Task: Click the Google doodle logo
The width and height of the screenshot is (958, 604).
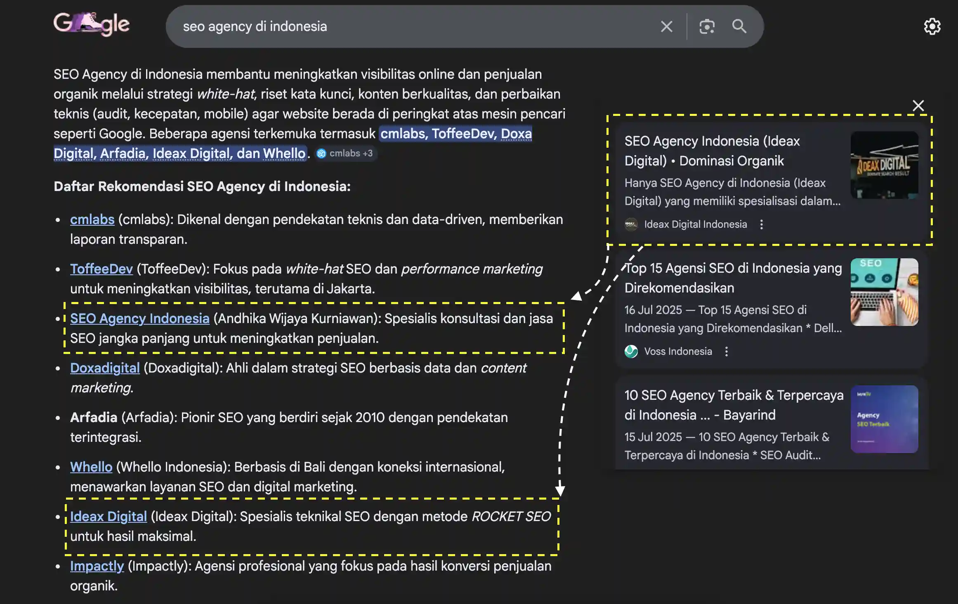Action: 91,24
